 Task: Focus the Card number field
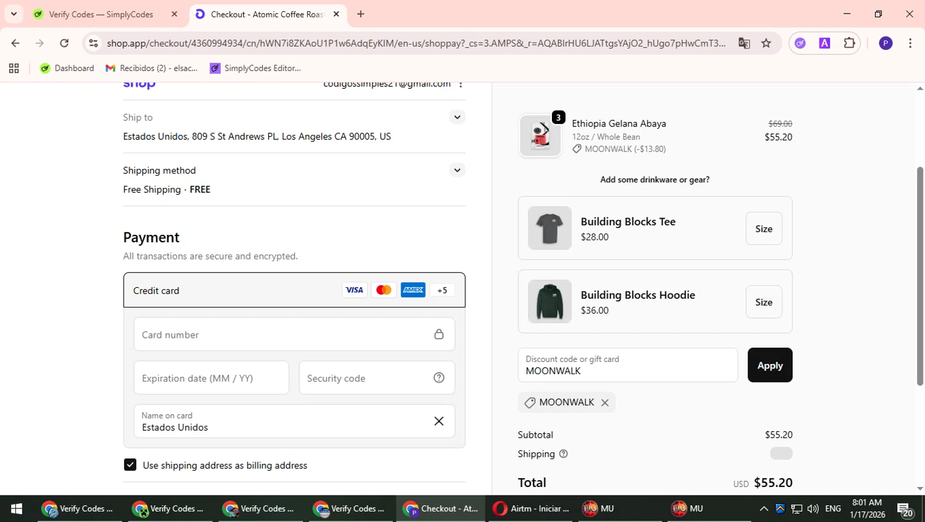click(x=294, y=335)
